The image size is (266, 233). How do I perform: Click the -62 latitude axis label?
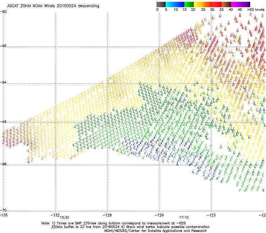point(3,46)
